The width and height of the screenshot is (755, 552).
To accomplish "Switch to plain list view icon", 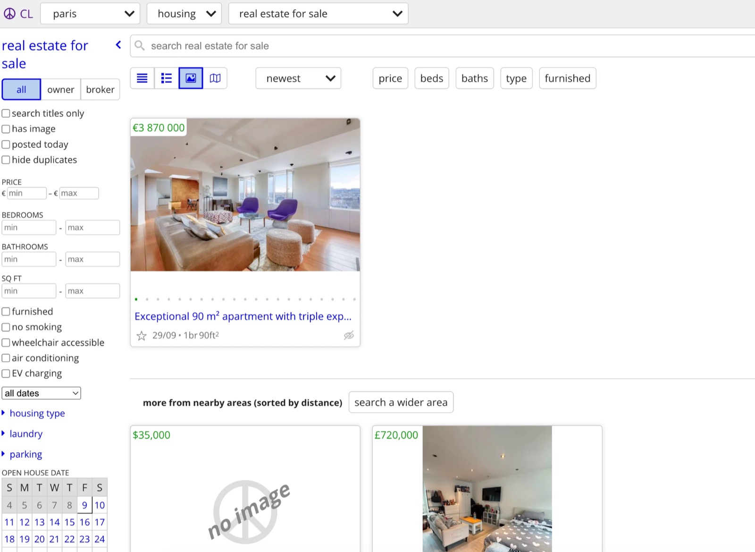I will point(142,78).
